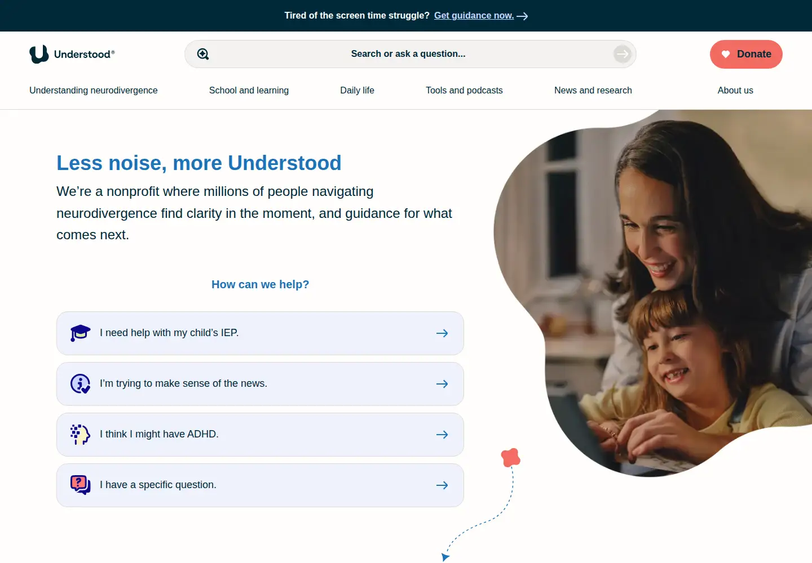
Task: Click the graduation cap IEP icon
Action: tap(80, 333)
